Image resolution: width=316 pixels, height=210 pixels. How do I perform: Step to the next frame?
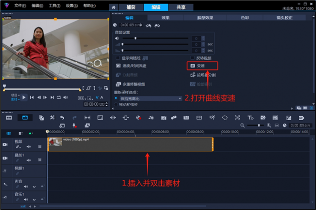45,97
